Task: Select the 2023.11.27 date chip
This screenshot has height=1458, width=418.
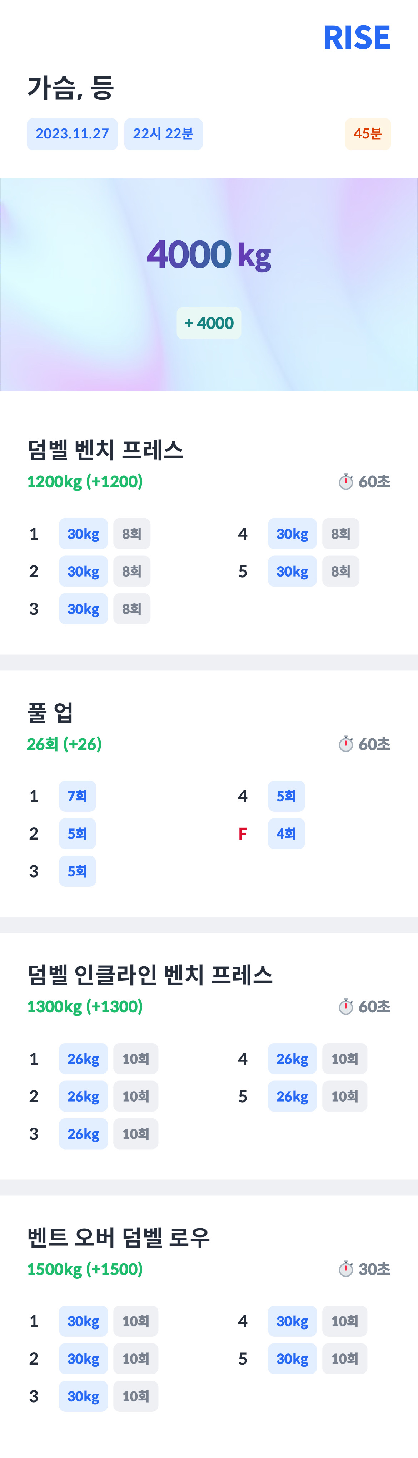Action: pyautogui.click(x=72, y=134)
